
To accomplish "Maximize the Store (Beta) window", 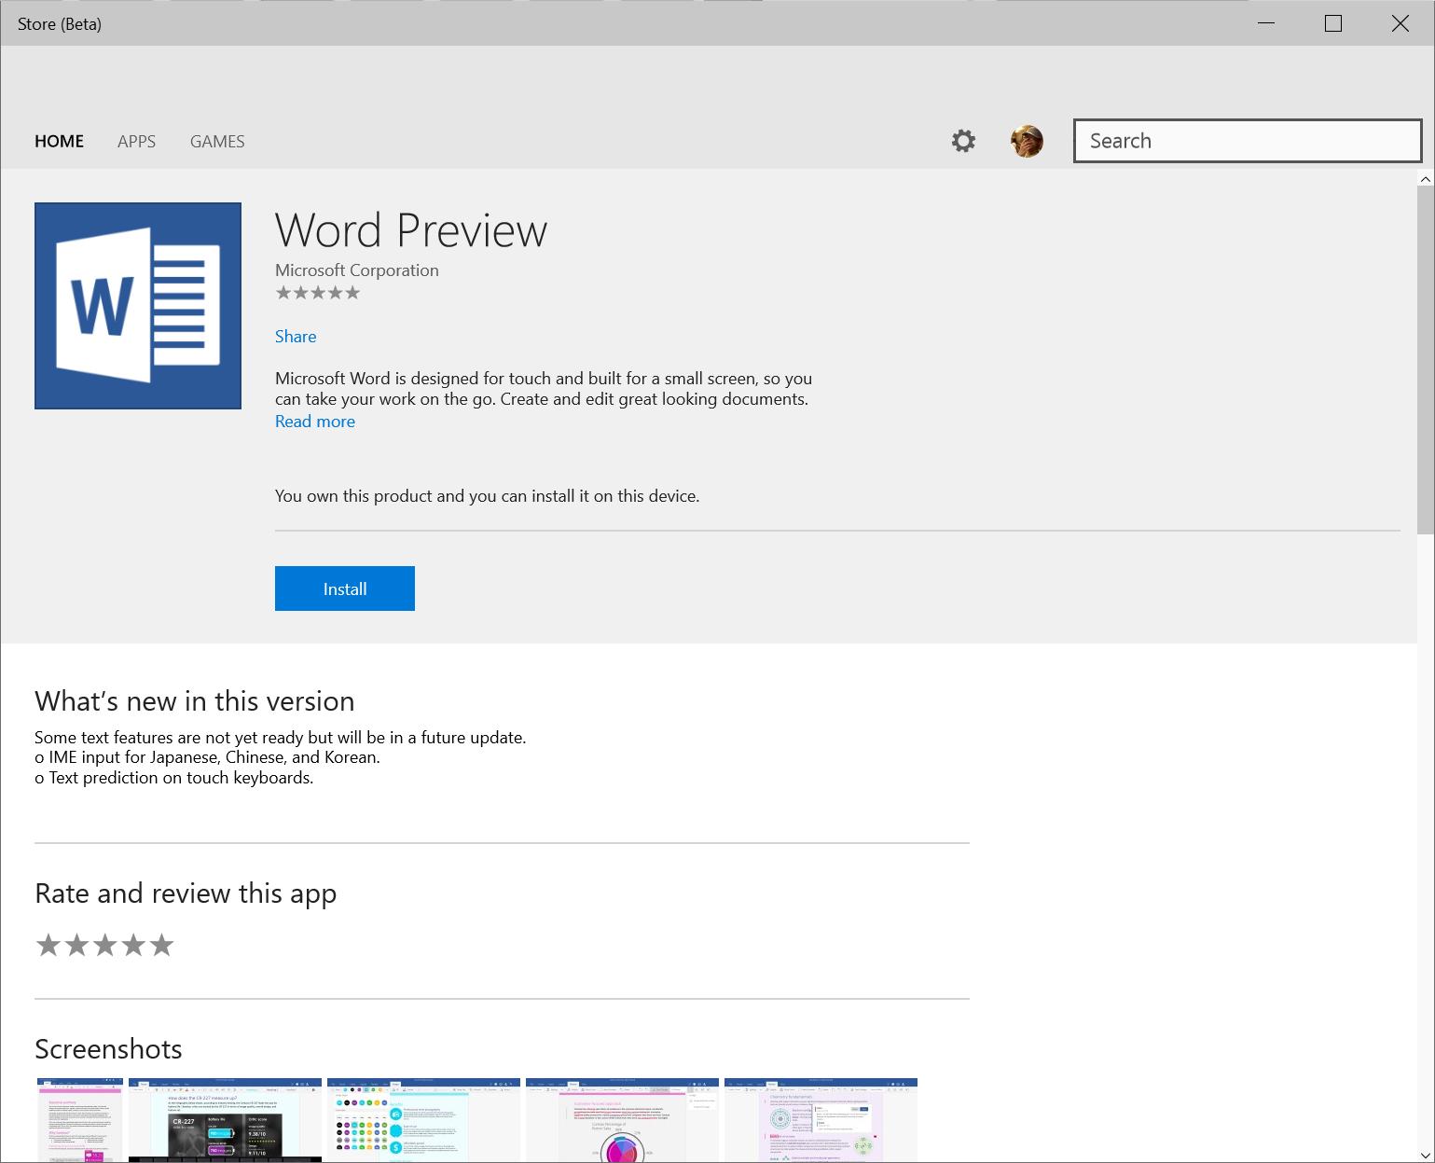I will [1333, 23].
